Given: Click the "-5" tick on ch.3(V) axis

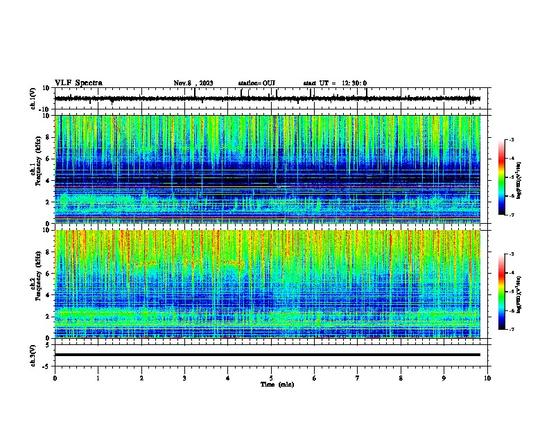Looking at the screenshot, I should coord(46,366).
